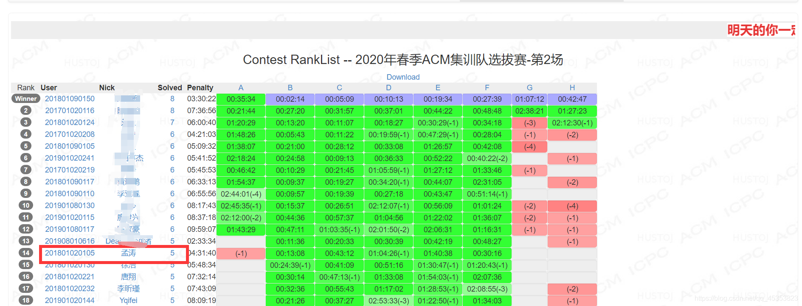Click Solved count 8 for user 201801090150
The width and height of the screenshot is (802, 306).
(x=172, y=99)
